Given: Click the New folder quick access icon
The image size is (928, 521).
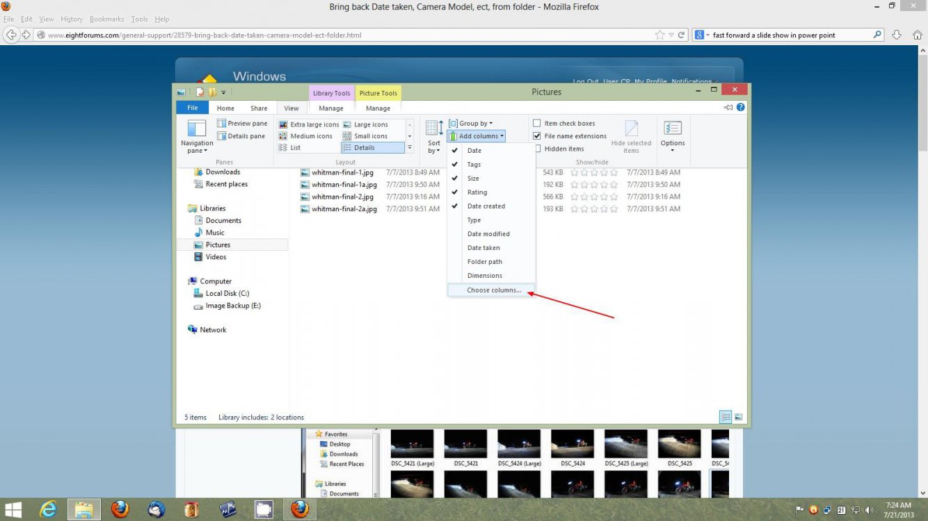Looking at the screenshot, I should click(x=212, y=92).
